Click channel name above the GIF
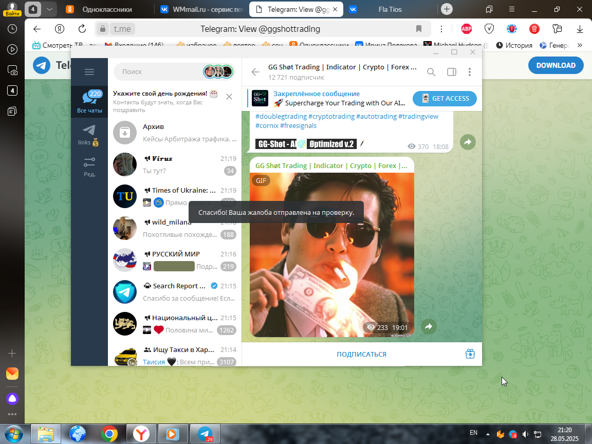The width and height of the screenshot is (592, 444). coord(331,166)
